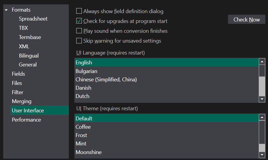Go to the Performance settings page
Viewport: 268px width, 160px height.
[x=26, y=120]
